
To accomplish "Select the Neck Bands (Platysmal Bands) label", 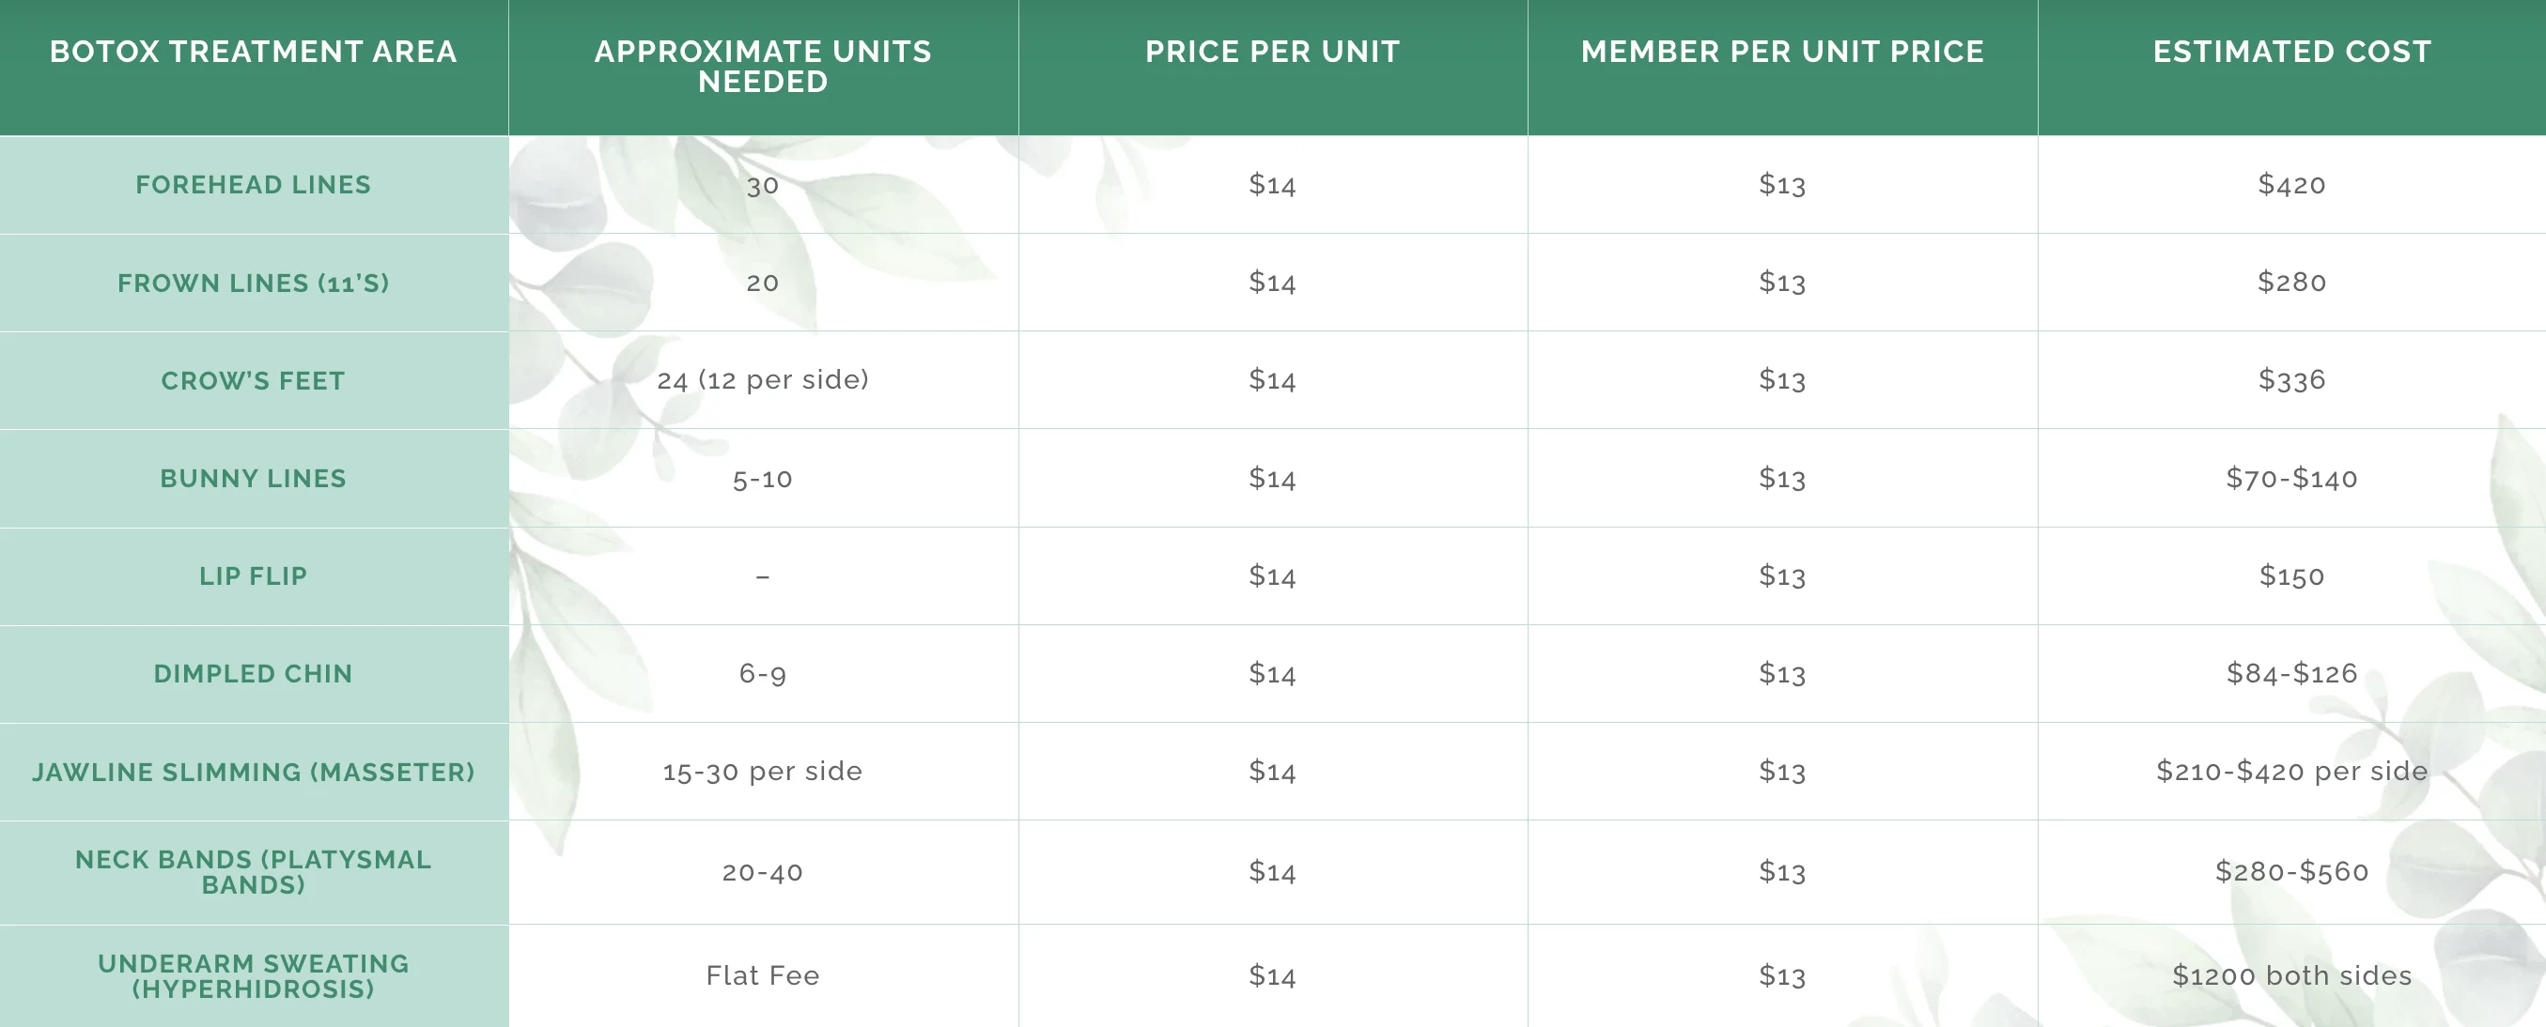I will [x=253, y=872].
